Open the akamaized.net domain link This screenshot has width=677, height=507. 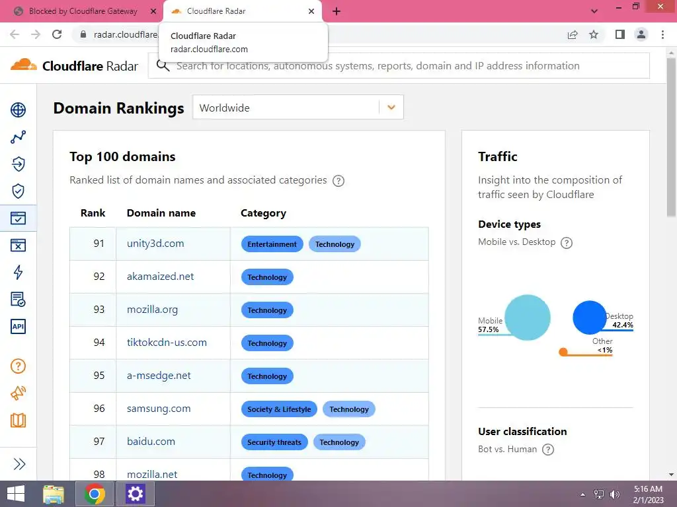(x=160, y=277)
